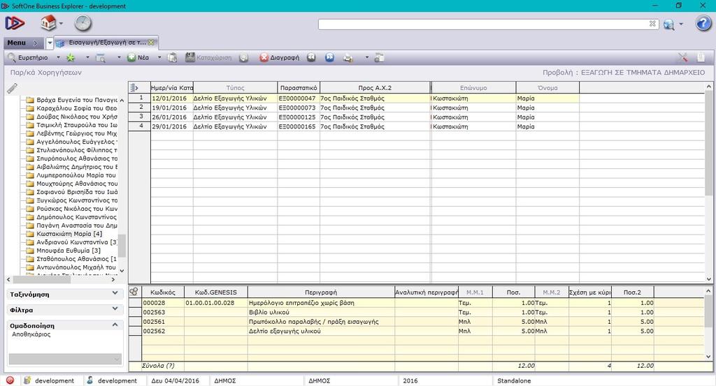
Task: Select tree folder Βράχα Ευγενία
Action: point(76,100)
